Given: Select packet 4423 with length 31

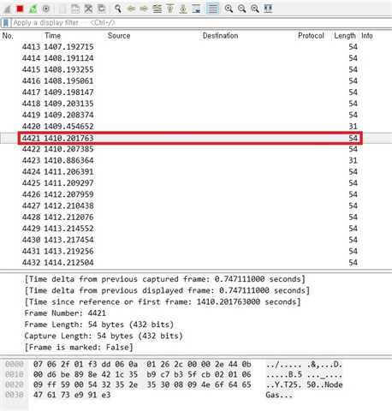Looking at the screenshot, I should click(x=190, y=160).
